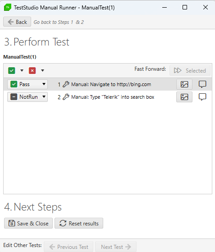The width and height of the screenshot is (215, 252).
Task: Select step 2 Type Telerik row
Action: (x=107, y=97)
